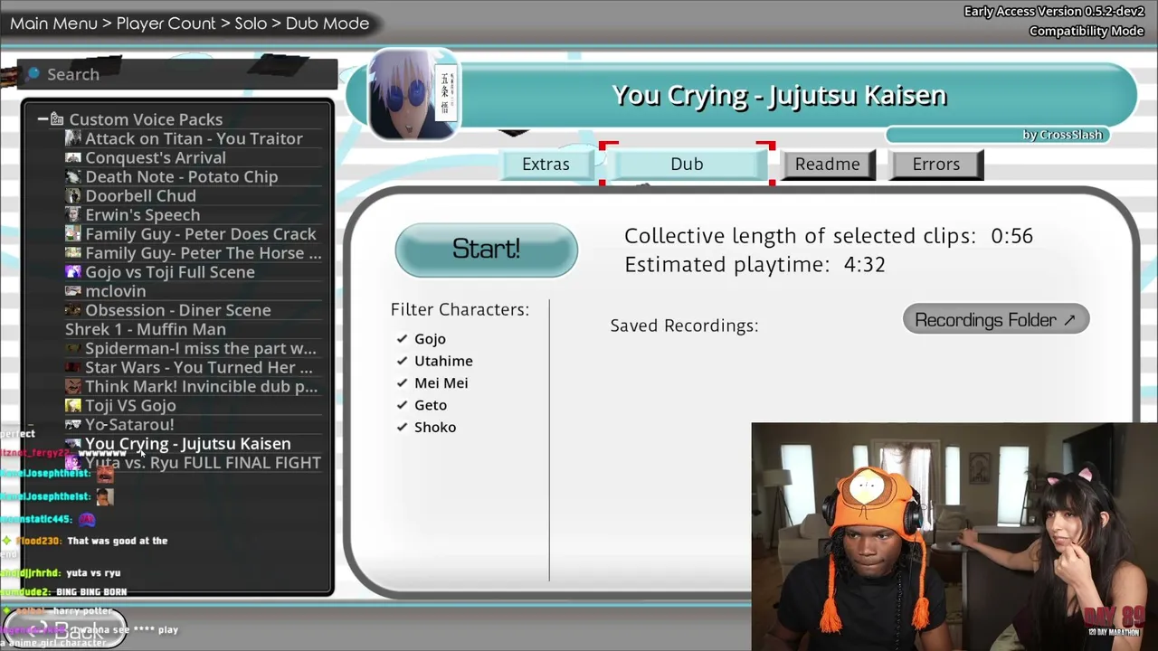Open the Readme tab
This screenshot has width=1158, height=651.
tap(828, 165)
